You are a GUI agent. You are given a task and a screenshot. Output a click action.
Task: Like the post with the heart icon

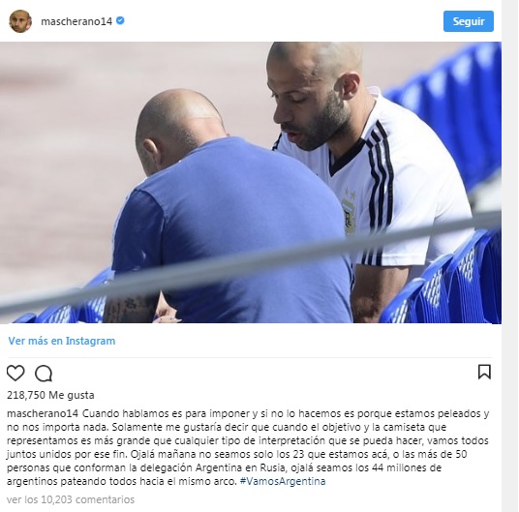15,373
